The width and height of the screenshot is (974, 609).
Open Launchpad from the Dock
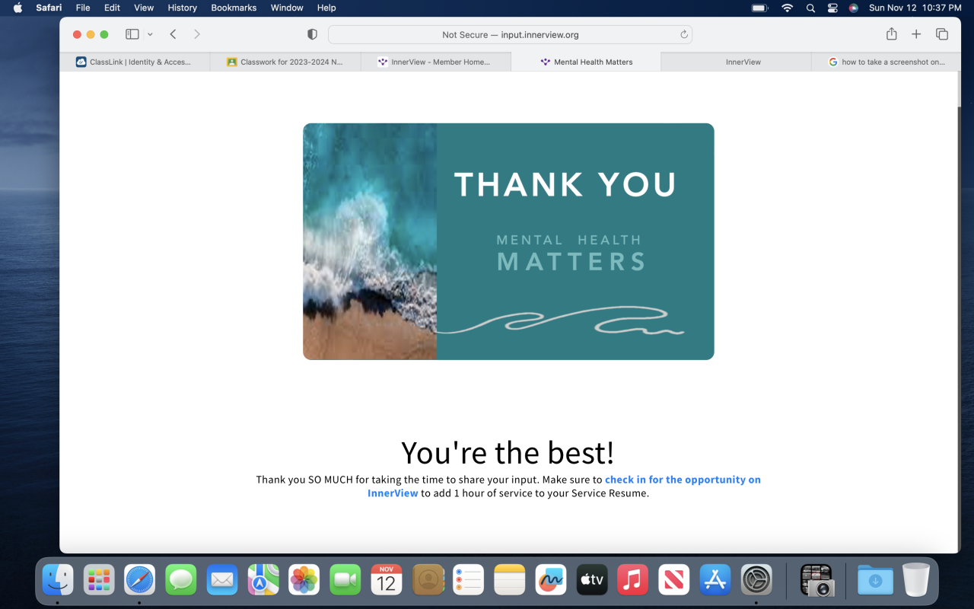point(99,580)
